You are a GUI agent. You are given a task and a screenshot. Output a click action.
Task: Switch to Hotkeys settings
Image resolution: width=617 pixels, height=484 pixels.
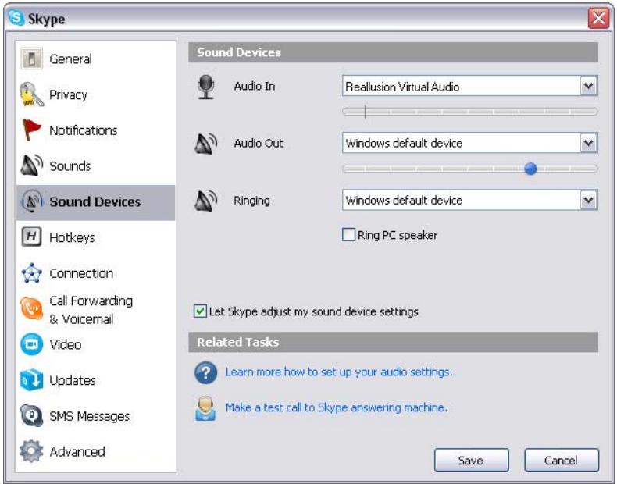pos(72,237)
